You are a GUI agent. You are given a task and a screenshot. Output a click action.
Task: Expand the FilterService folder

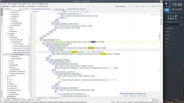[x=9, y=15]
